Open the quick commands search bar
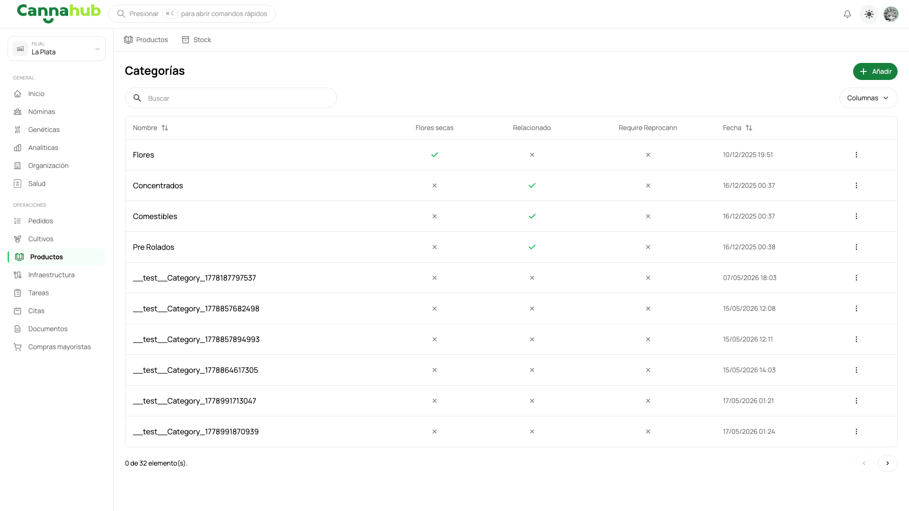 [192, 14]
